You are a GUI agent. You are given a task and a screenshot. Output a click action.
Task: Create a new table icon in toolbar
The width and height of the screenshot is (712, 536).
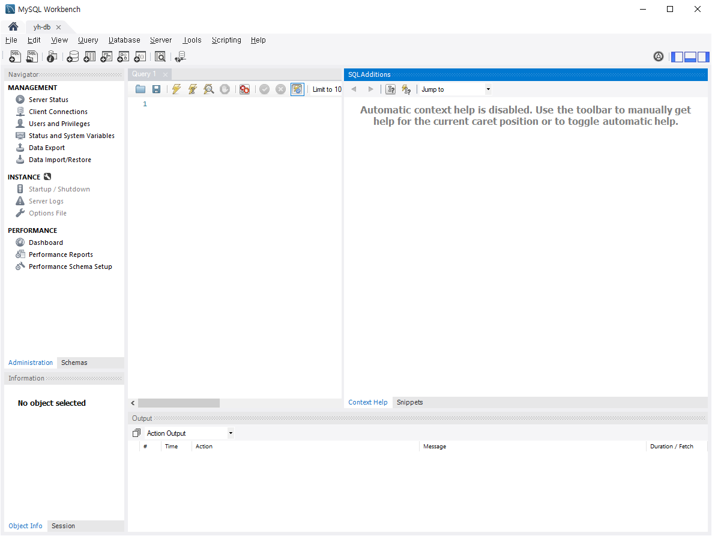[89, 57]
